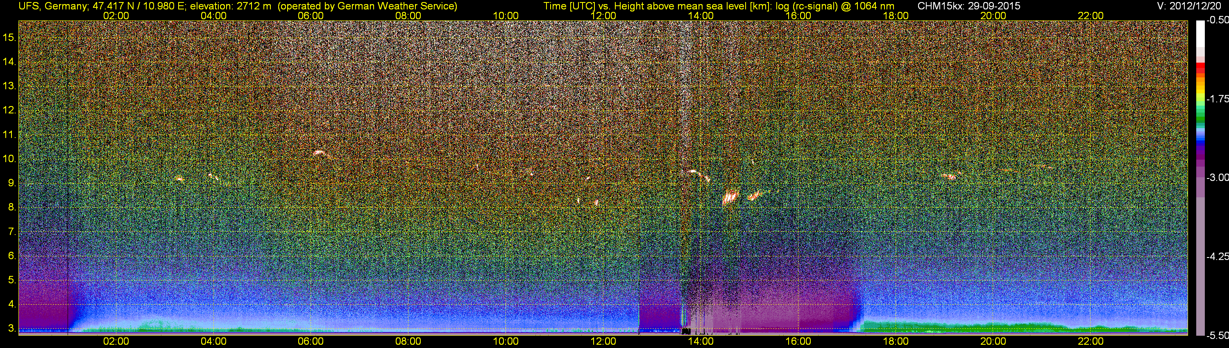Click the 10. km height axis label
Image resolution: width=1229 pixels, height=348 pixels.
[9, 159]
